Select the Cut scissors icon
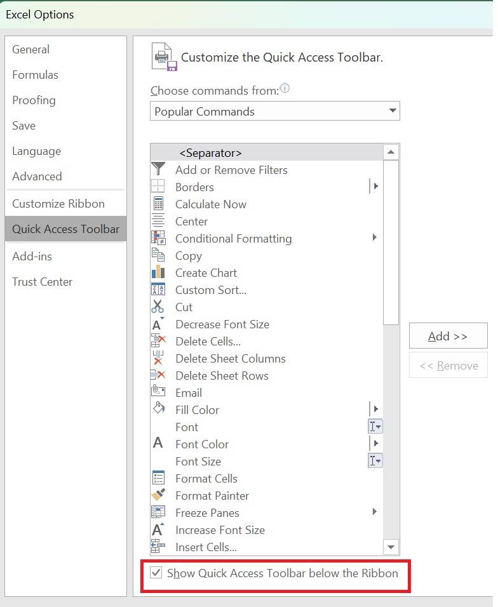Image resolution: width=498 pixels, height=607 pixels. 158,307
